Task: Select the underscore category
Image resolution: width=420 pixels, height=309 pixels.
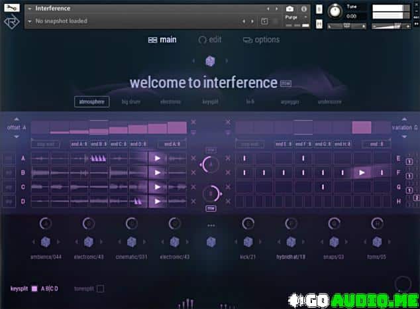Action: [329, 102]
